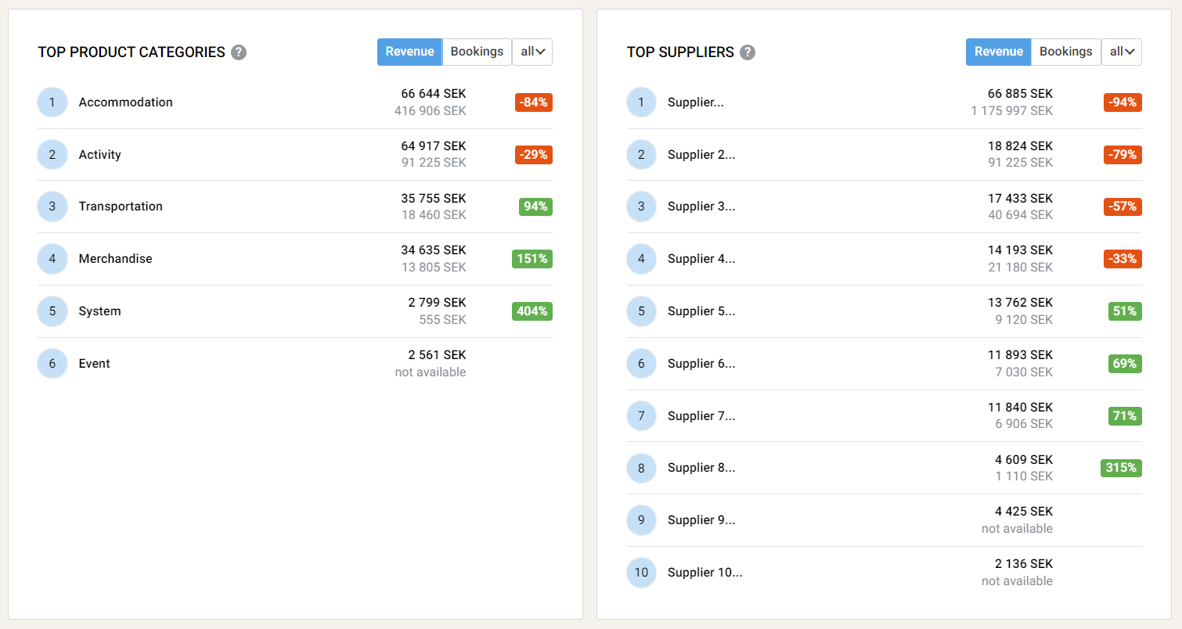Click rank 3 circle beside Transportation
The image size is (1182, 629).
tap(52, 207)
